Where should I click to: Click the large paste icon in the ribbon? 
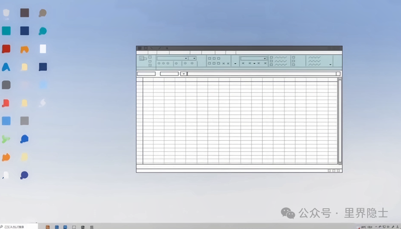[x=143, y=58]
